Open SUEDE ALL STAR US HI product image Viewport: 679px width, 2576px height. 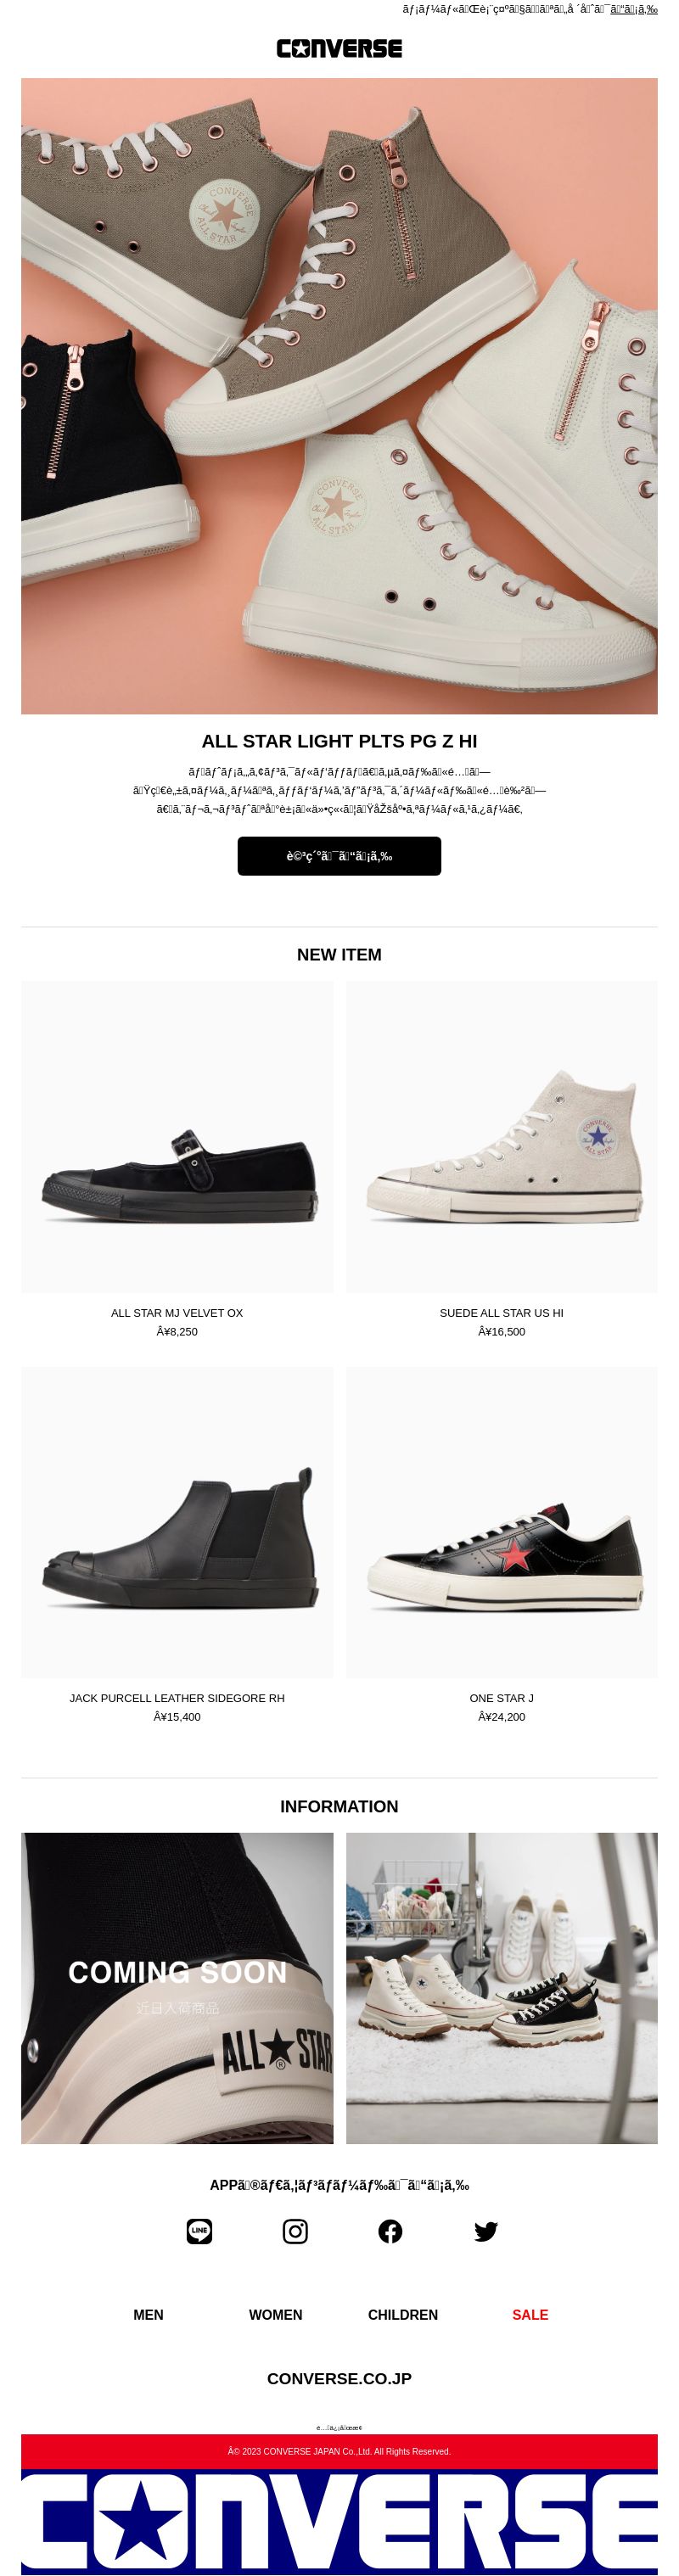[502, 1136]
